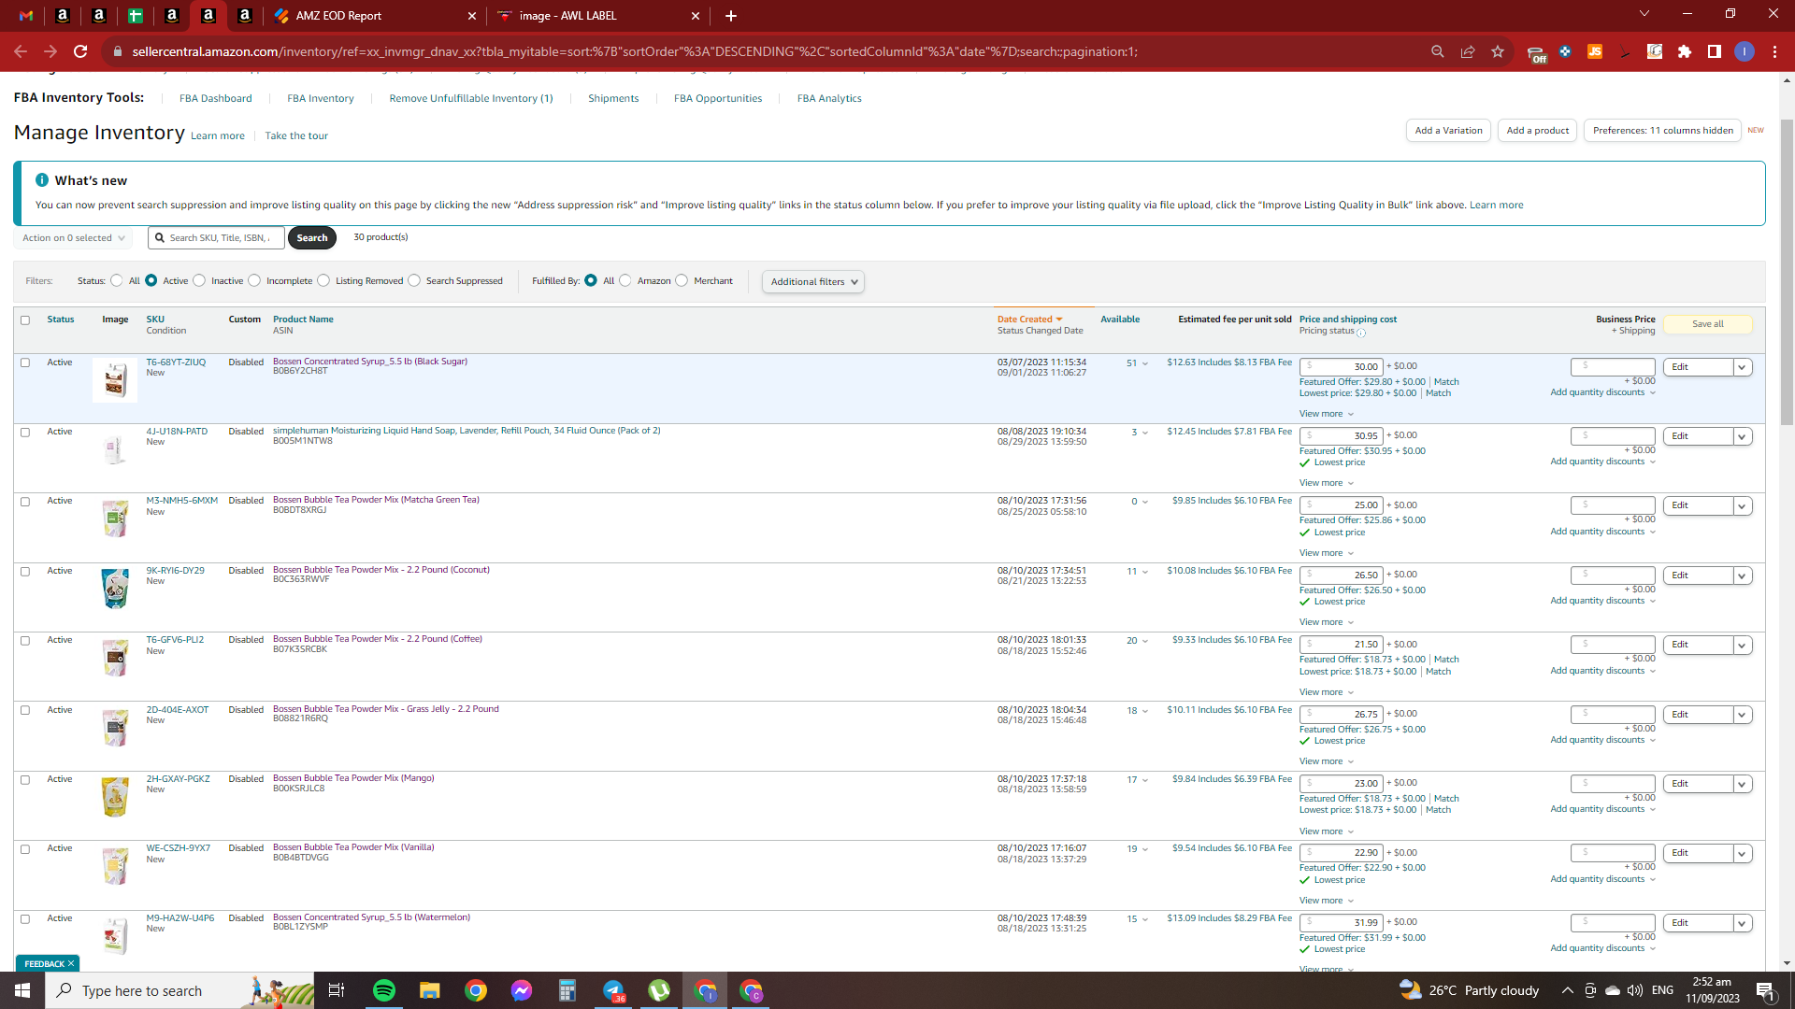Go to FBA Inventory
This screenshot has height=1009, width=1795.
tap(321, 98)
